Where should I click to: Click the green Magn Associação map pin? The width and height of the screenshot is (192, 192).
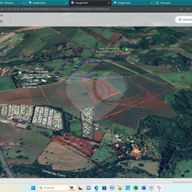point(126,50)
